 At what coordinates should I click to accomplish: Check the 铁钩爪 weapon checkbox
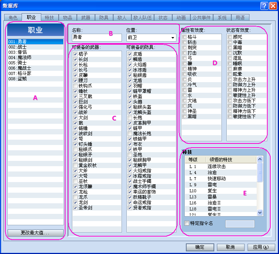pos(75,86)
